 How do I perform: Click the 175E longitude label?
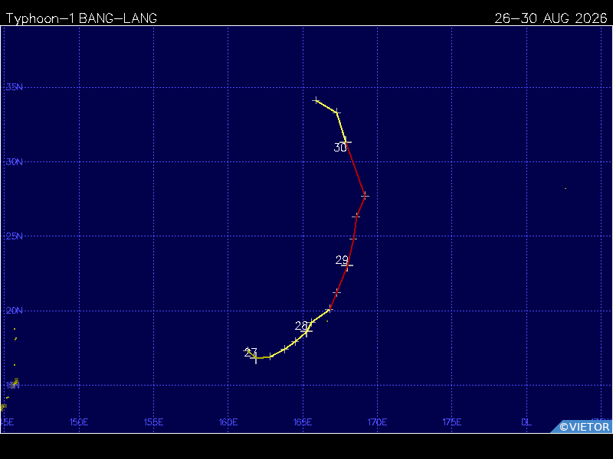452,422
